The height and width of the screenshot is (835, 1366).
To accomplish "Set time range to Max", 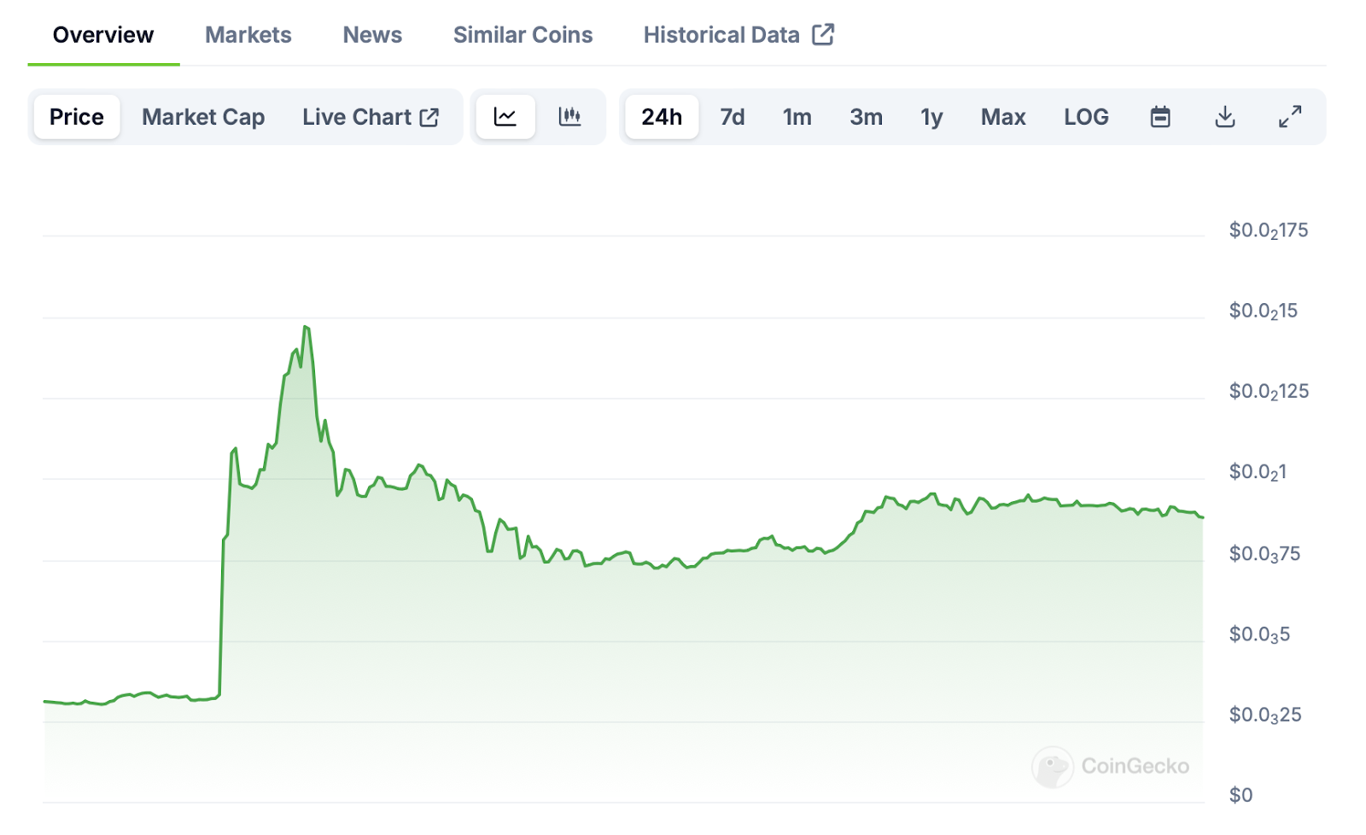I will coord(1003,117).
